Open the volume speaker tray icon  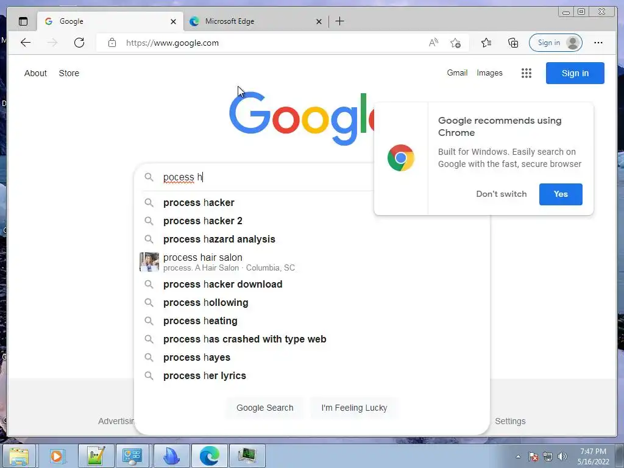(x=562, y=456)
